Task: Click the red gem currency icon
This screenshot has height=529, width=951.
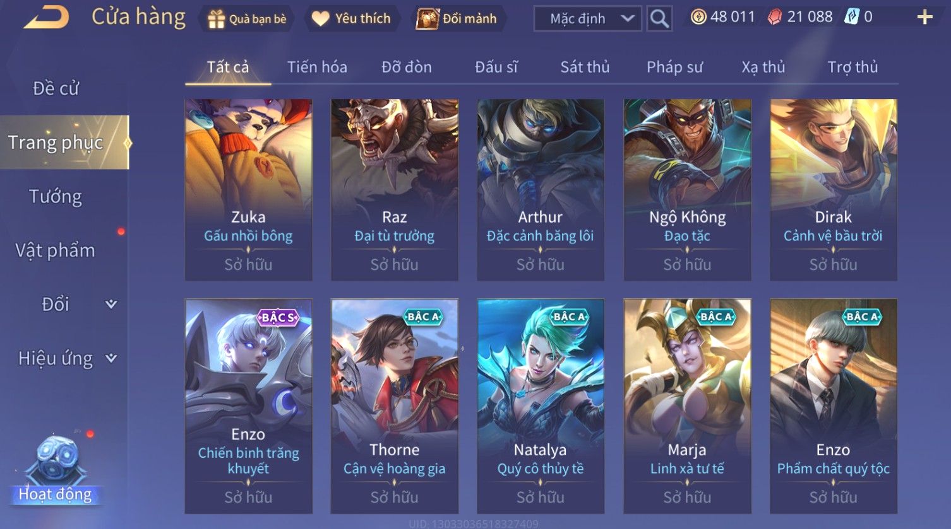Action: click(x=775, y=17)
